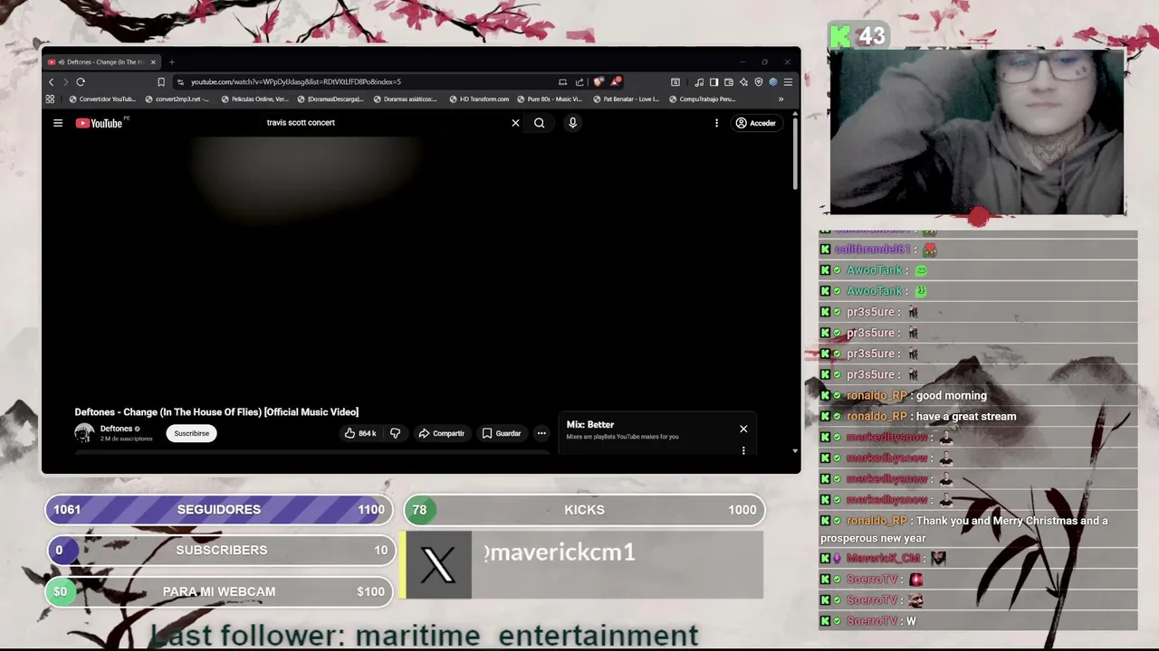The image size is (1159, 651).
Task: Click chat message 'have a great stream'
Action: [x=965, y=416]
